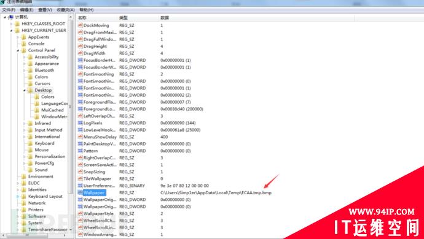Open the 帮助(H) menu

86,10
